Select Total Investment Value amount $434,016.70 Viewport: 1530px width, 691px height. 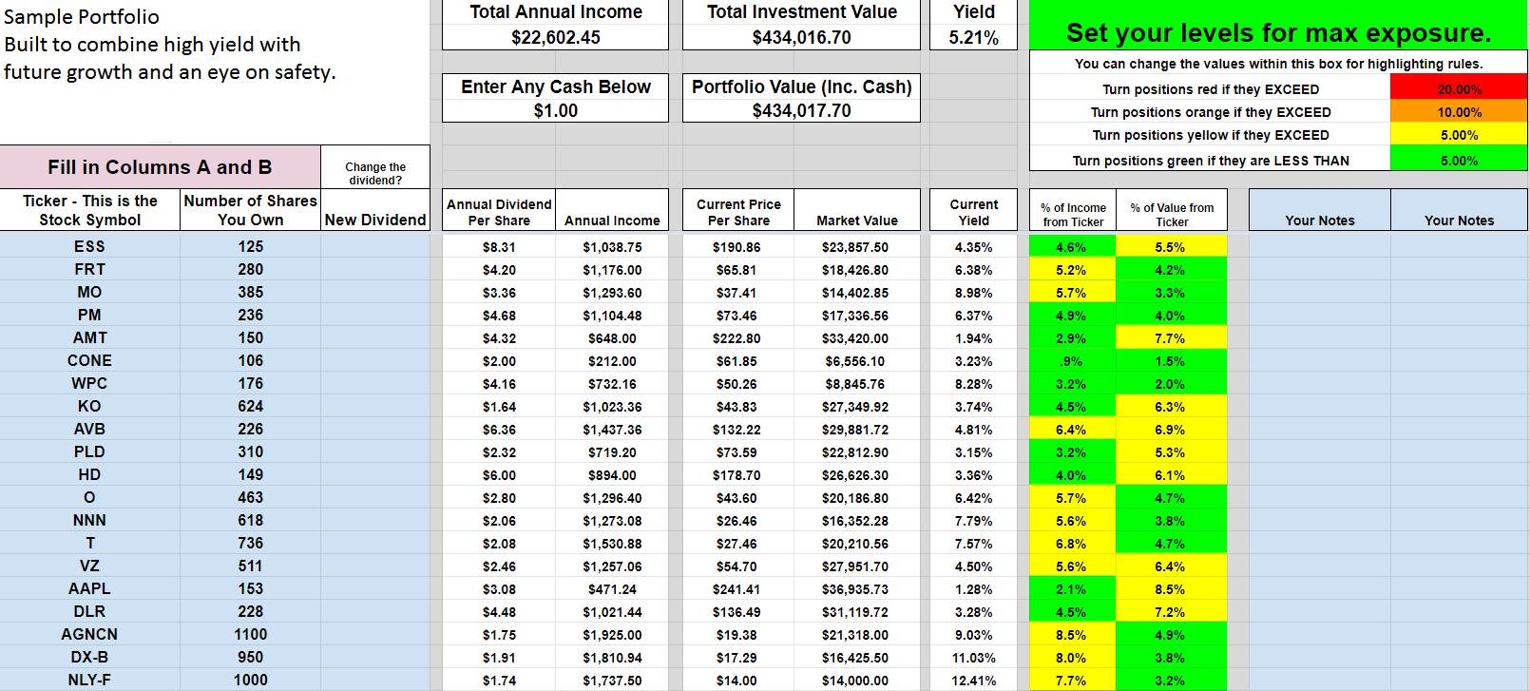[801, 37]
